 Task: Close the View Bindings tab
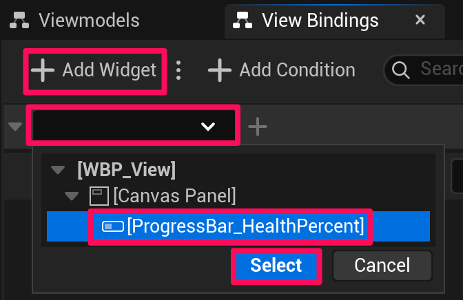point(420,20)
